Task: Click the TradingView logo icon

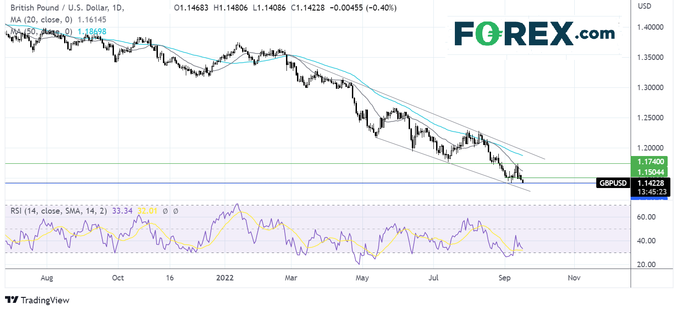Action: tap(11, 300)
